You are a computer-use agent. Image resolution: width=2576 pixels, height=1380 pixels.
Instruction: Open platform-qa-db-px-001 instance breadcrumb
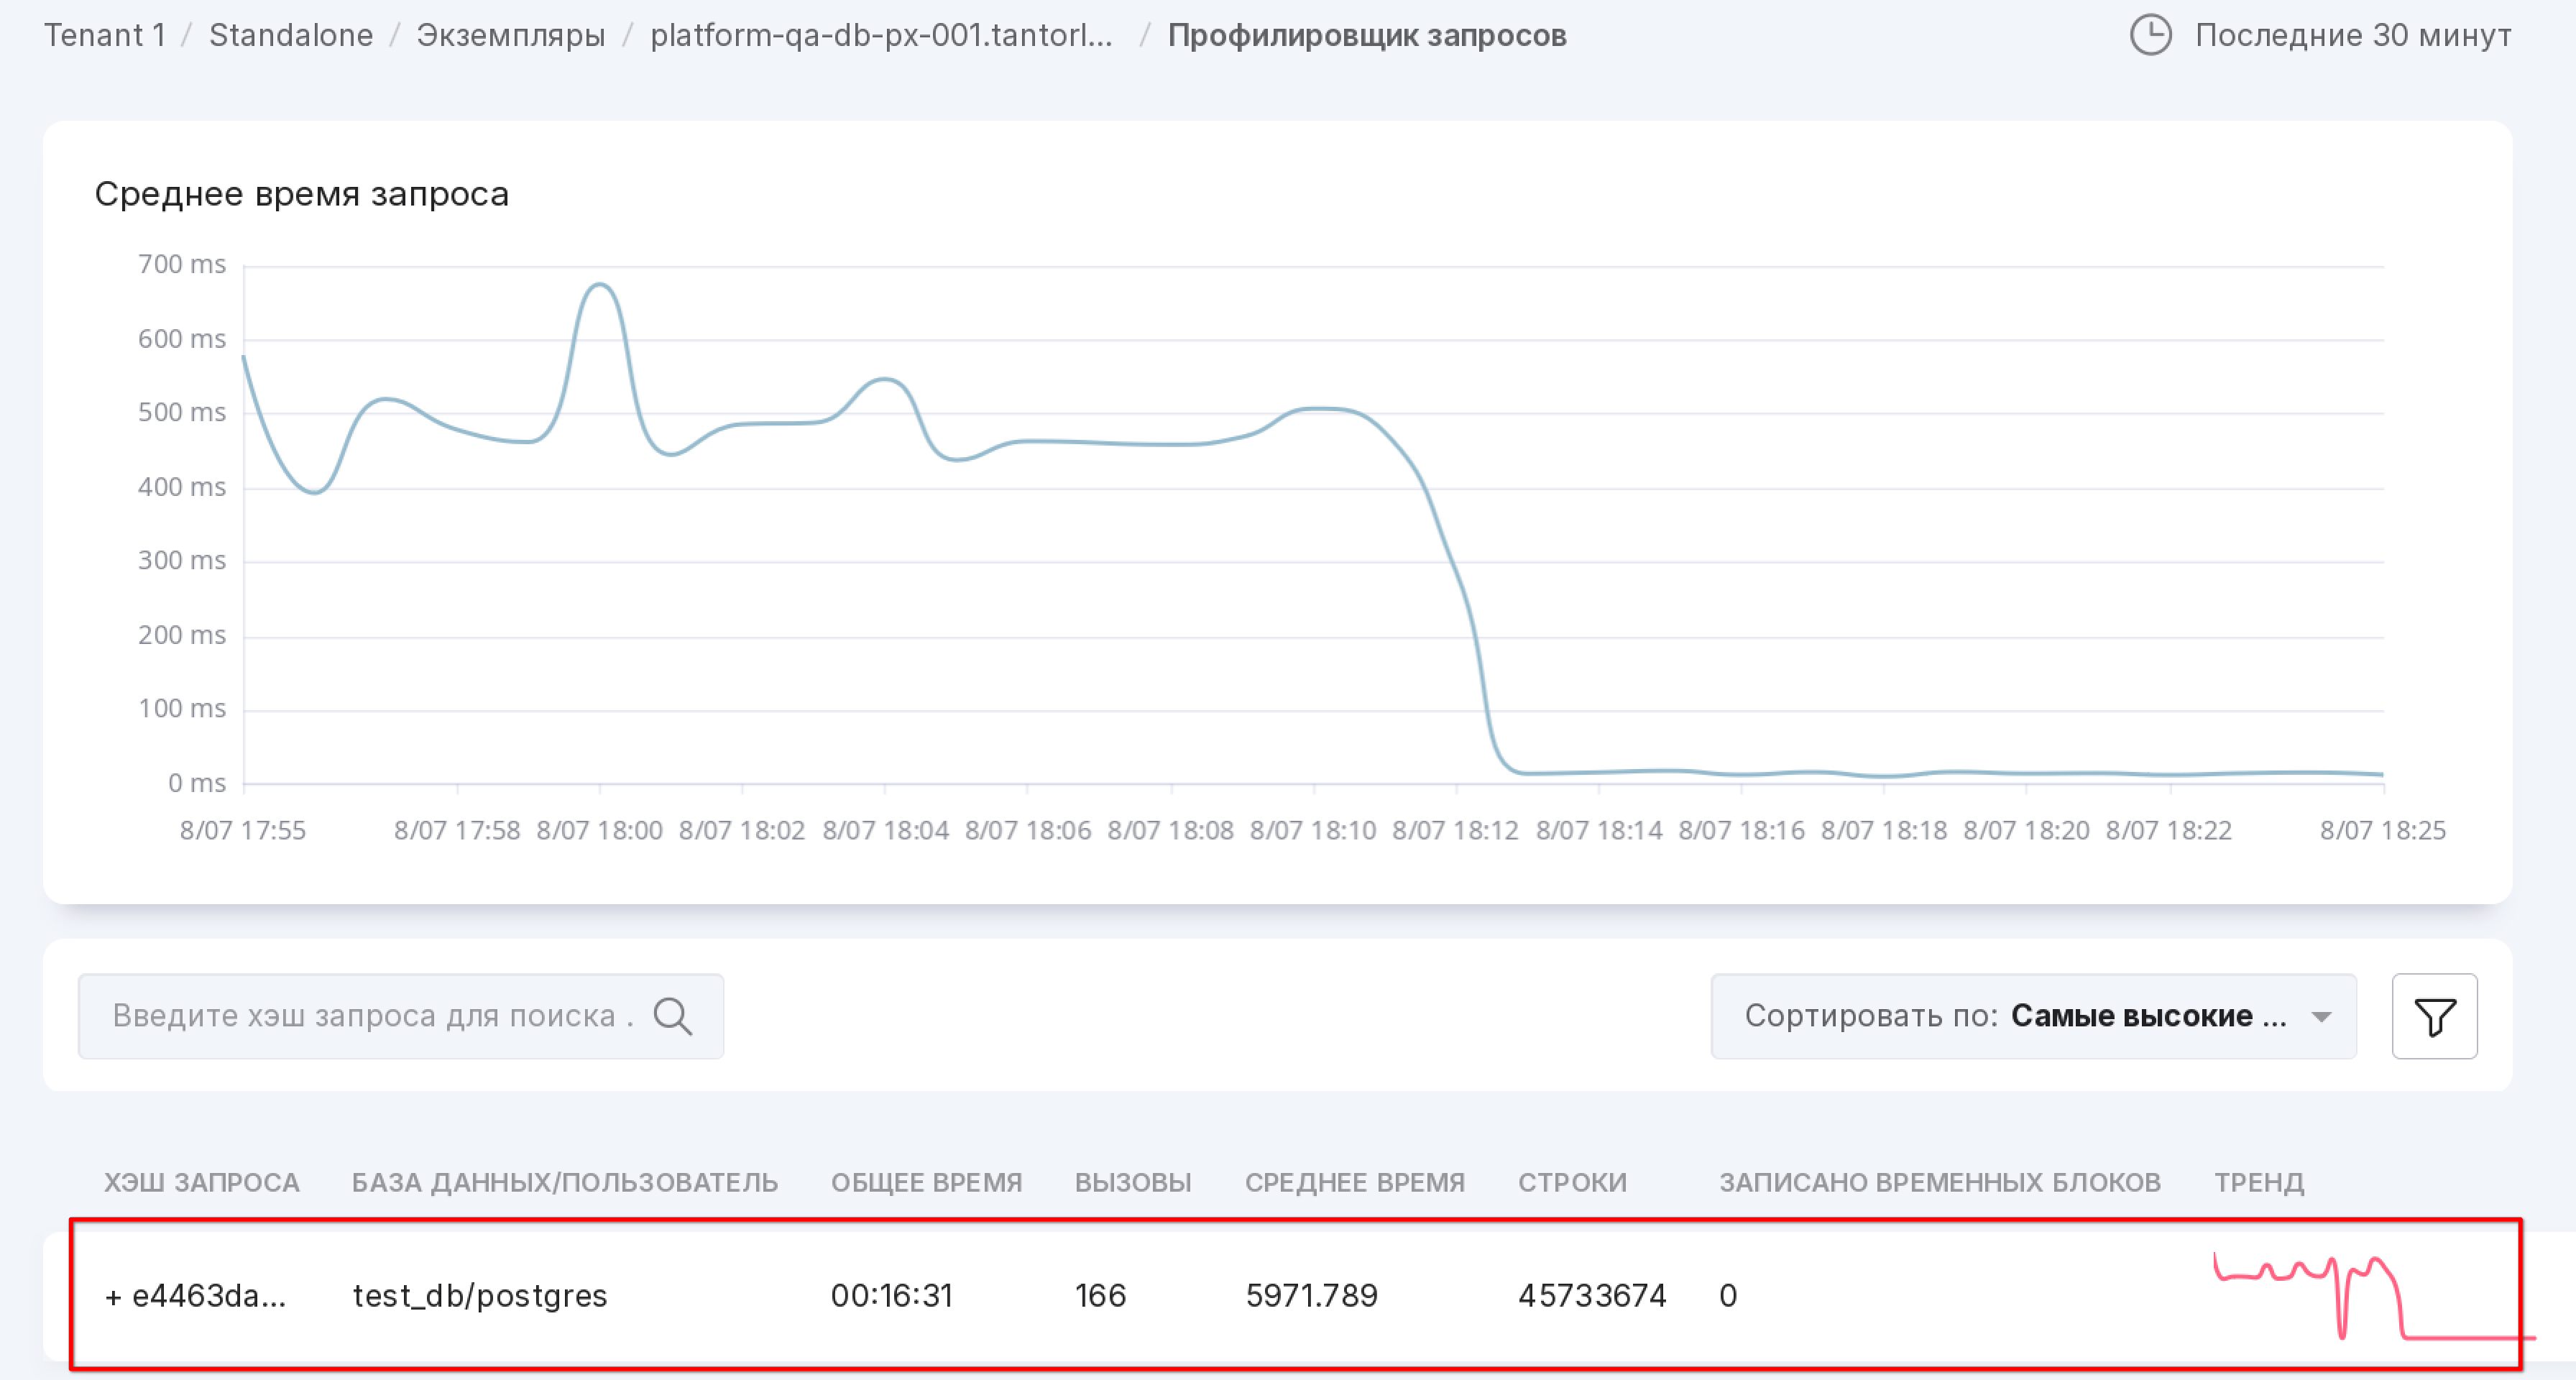pos(881,35)
